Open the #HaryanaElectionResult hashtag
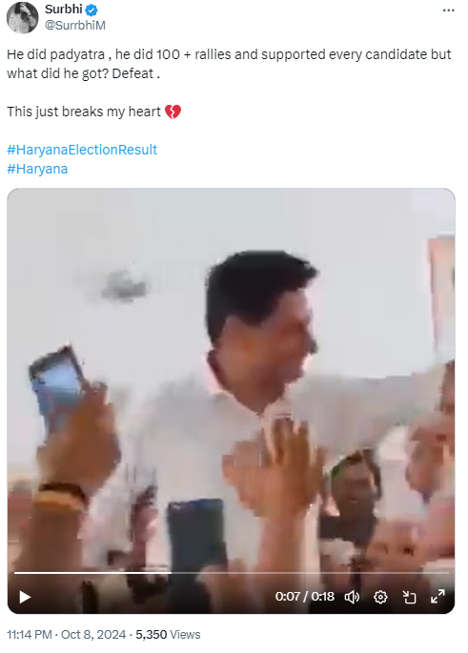 [x=82, y=150]
